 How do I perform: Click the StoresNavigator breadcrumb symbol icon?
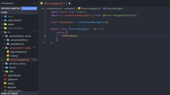pyautogui.click(x=104, y=8)
